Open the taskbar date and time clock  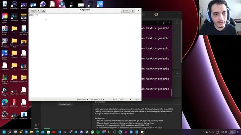click(232, 132)
